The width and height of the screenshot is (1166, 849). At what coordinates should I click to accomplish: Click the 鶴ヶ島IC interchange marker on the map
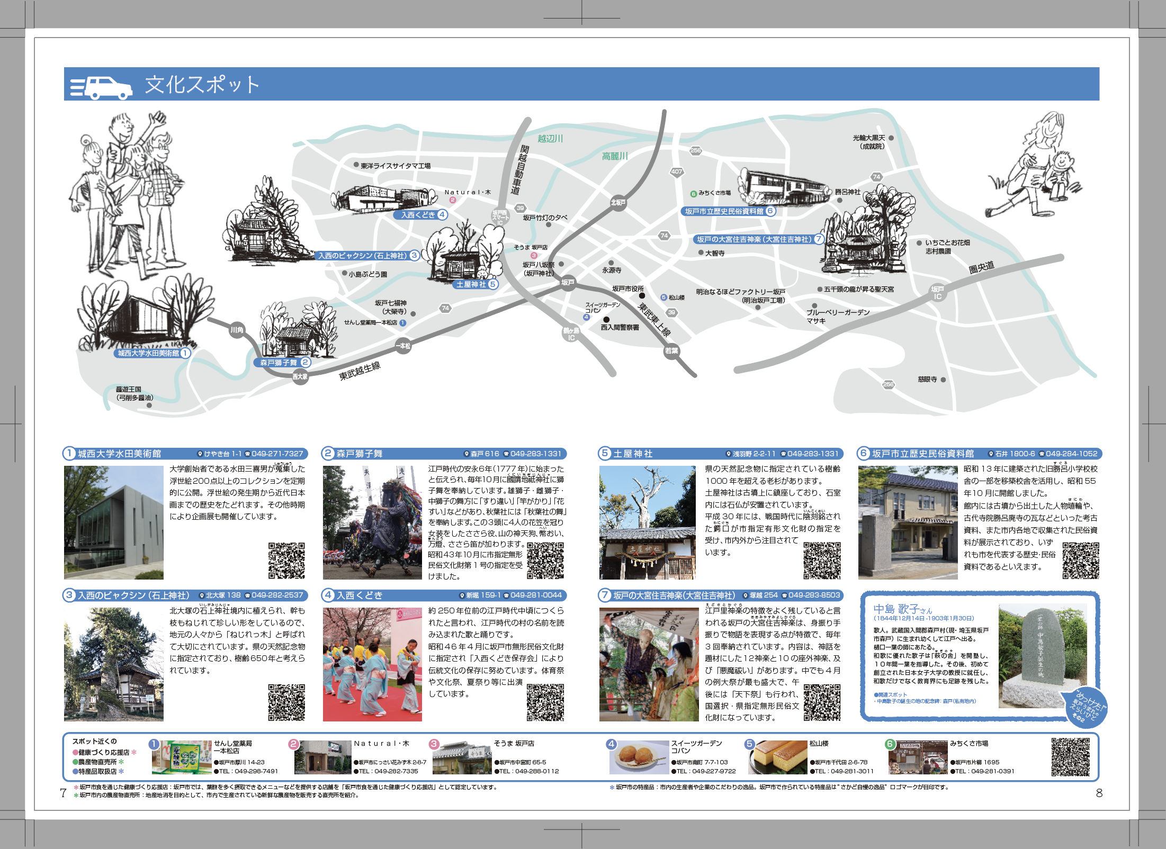pyautogui.click(x=571, y=334)
